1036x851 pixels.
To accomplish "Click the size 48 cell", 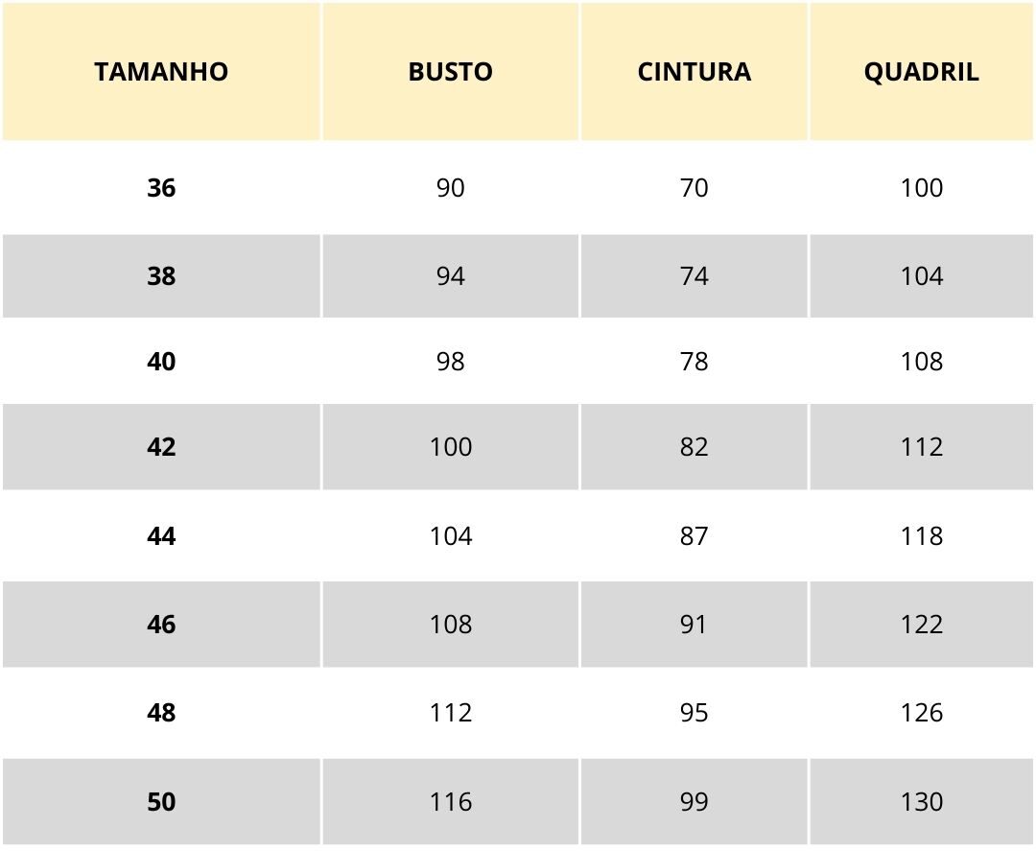I will click(x=161, y=713).
